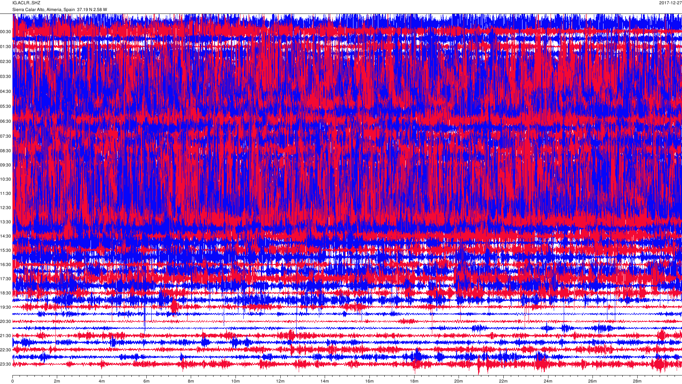The height and width of the screenshot is (384, 682).
Task: Select the 12:30 time row label
Action: tap(6, 208)
